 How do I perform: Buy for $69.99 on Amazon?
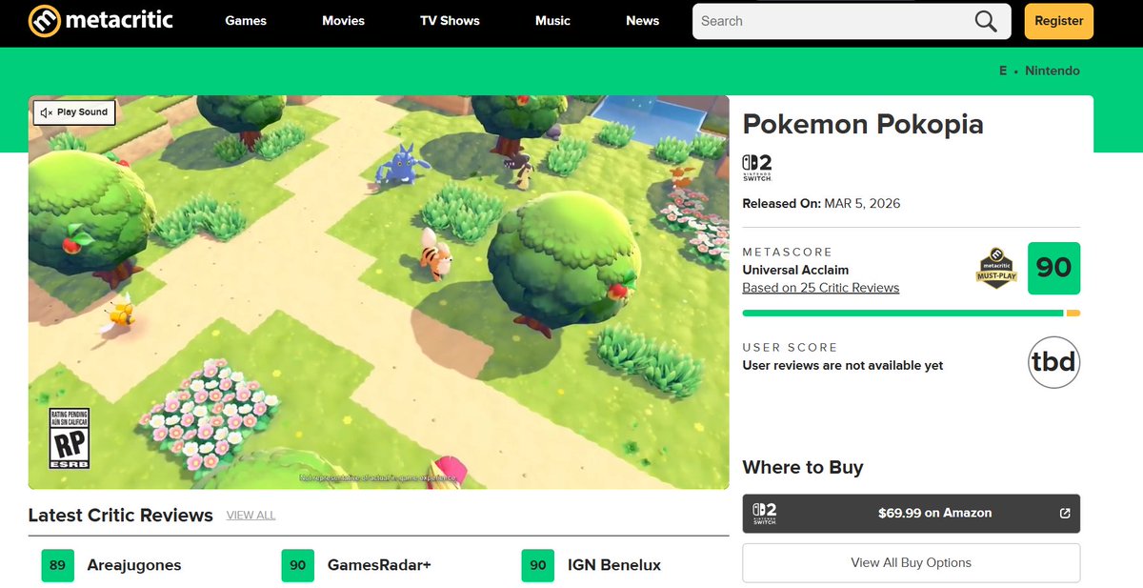[912, 513]
